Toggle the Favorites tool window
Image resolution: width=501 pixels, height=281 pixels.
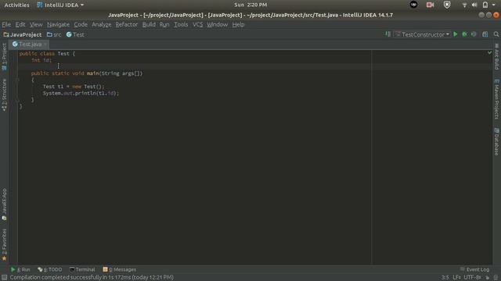click(x=4, y=244)
